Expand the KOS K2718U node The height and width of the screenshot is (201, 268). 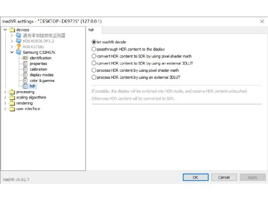coord(12,47)
